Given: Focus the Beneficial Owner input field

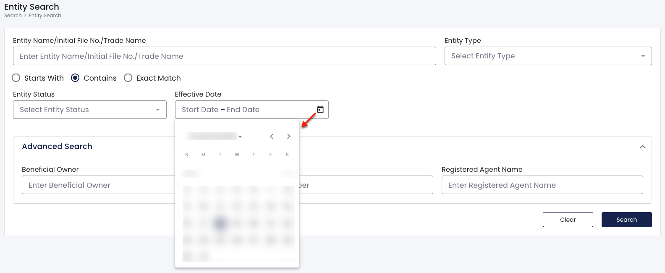Looking at the screenshot, I should pyautogui.click(x=99, y=185).
